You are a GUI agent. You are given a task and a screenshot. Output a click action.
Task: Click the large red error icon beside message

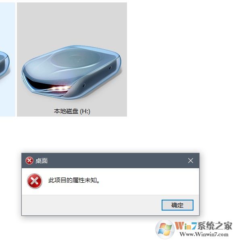(x=35, y=181)
